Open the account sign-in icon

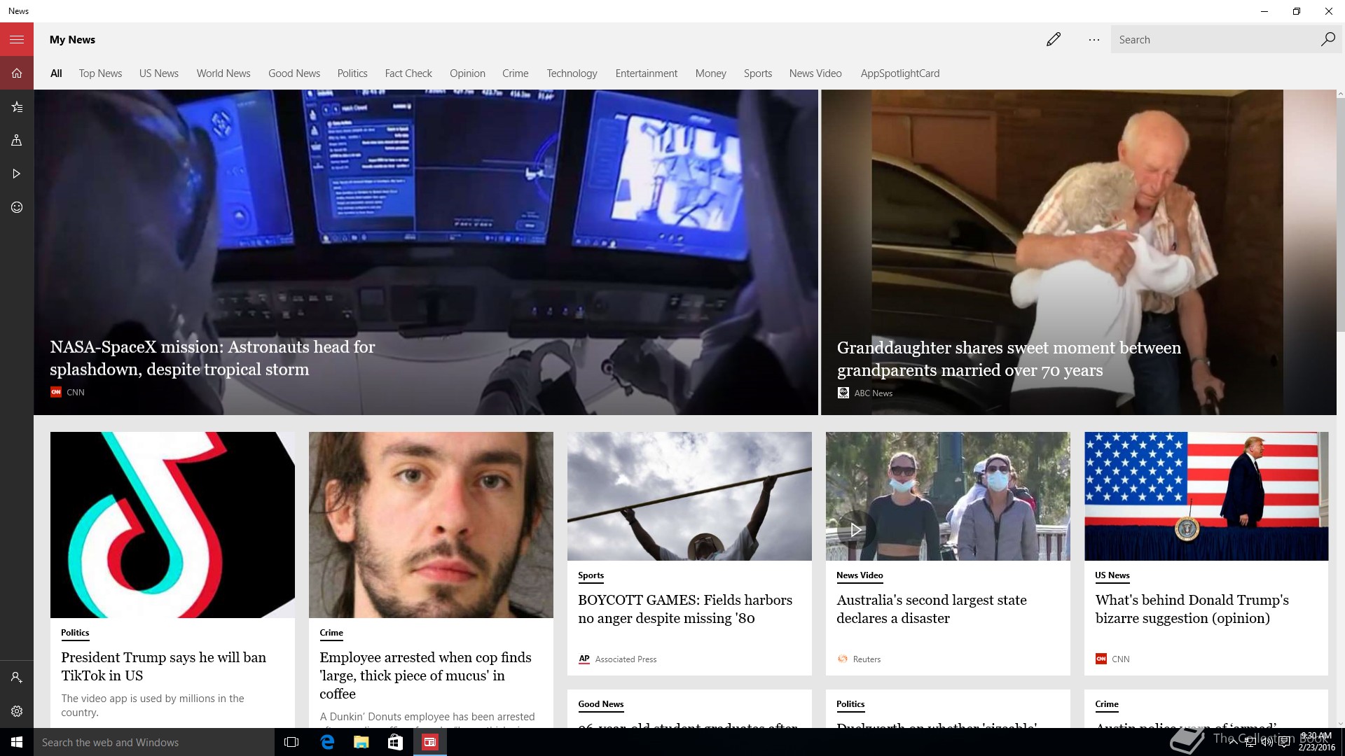[x=17, y=678]
